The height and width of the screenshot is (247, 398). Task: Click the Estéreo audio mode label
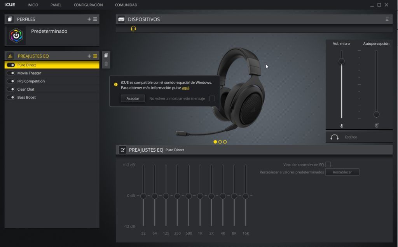[x=351, y=137]
